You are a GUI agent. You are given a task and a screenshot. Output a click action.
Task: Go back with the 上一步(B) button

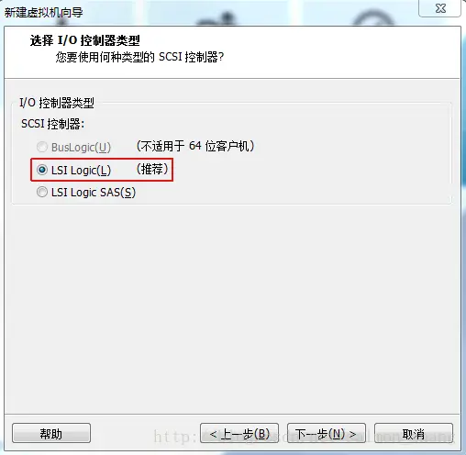tap(239, 433)
